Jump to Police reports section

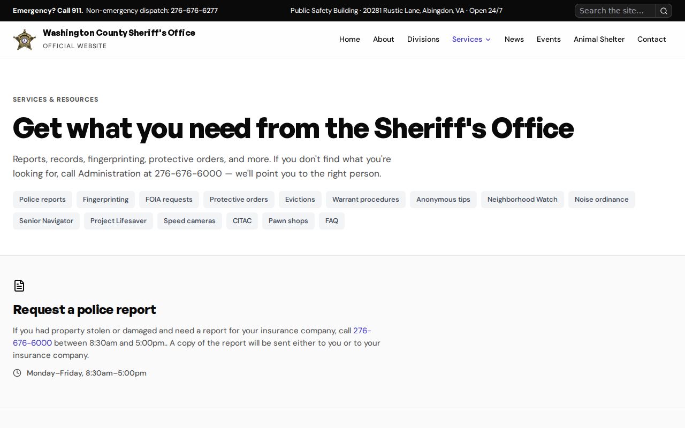click(42, 200)
